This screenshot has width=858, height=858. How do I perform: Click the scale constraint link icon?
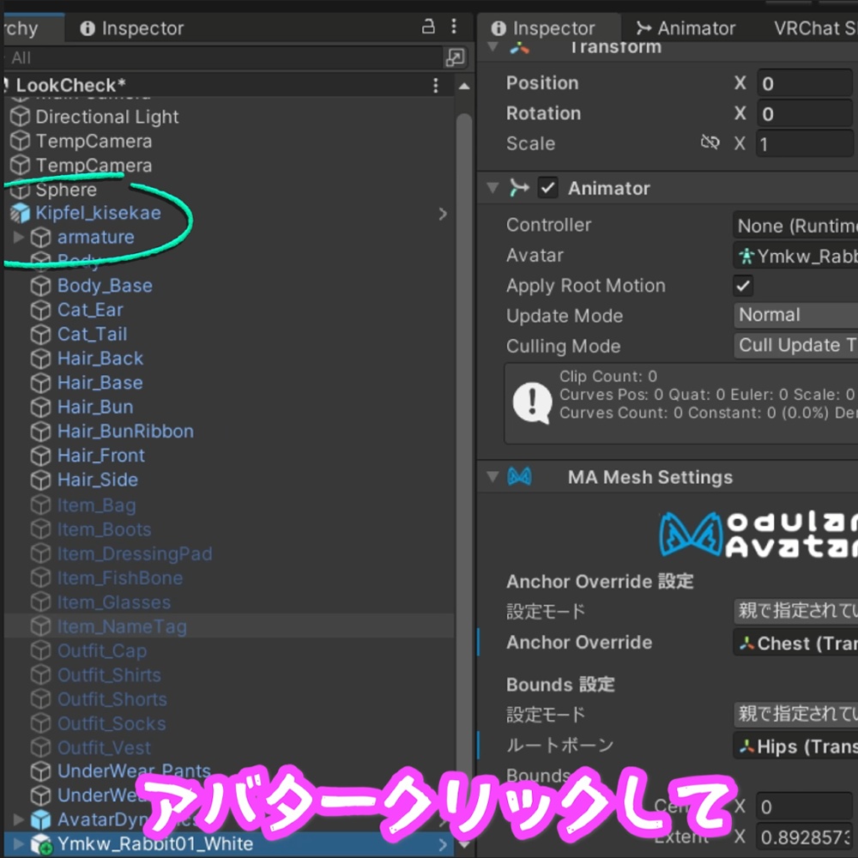711,143
